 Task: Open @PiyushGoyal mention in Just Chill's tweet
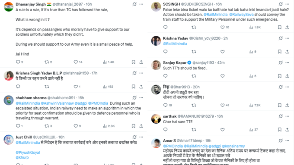click(x=28, y=153)
